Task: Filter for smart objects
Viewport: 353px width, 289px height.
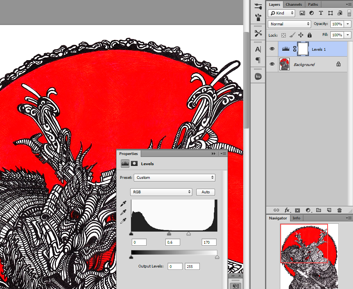Action: [x=340, y=13]
